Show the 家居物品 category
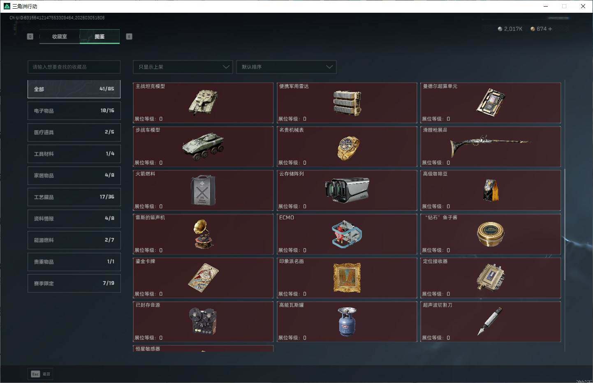Viewport: 593px width, 383px height. (74, 175)
